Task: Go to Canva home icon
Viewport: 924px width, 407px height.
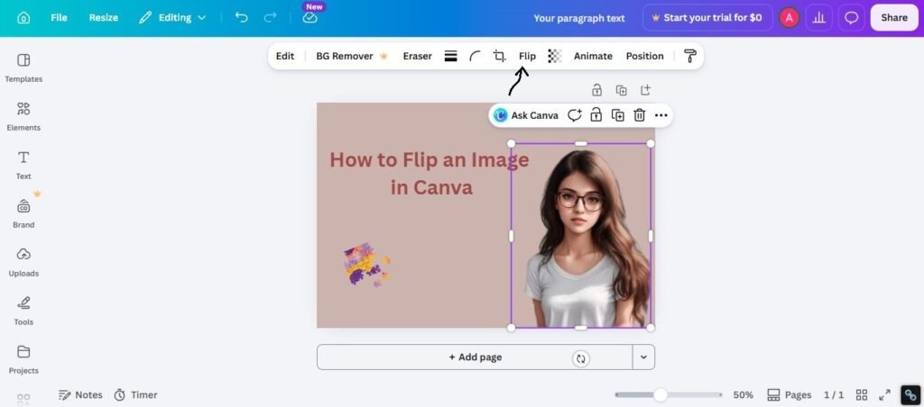Action: tap(23, 18)
